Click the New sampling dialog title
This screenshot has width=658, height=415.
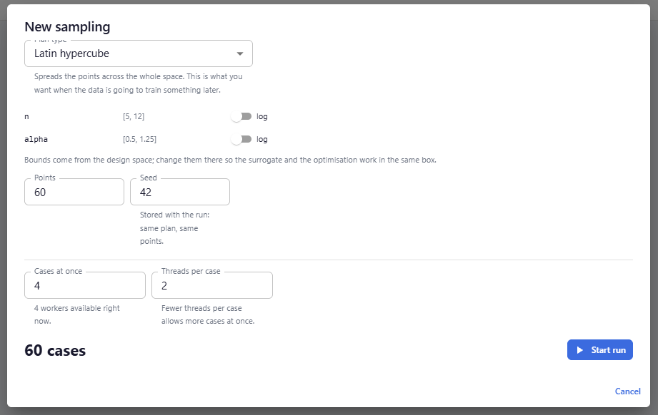click(67, 27)
